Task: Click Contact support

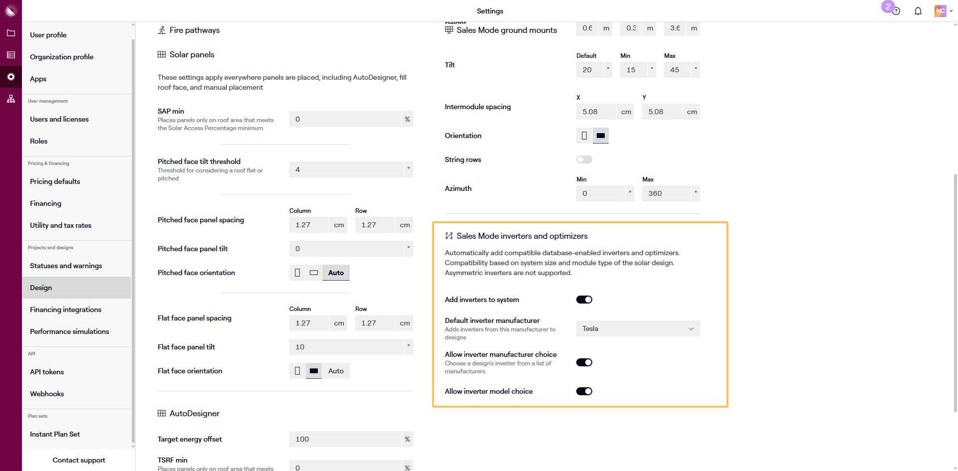Action: coord(79,460)
